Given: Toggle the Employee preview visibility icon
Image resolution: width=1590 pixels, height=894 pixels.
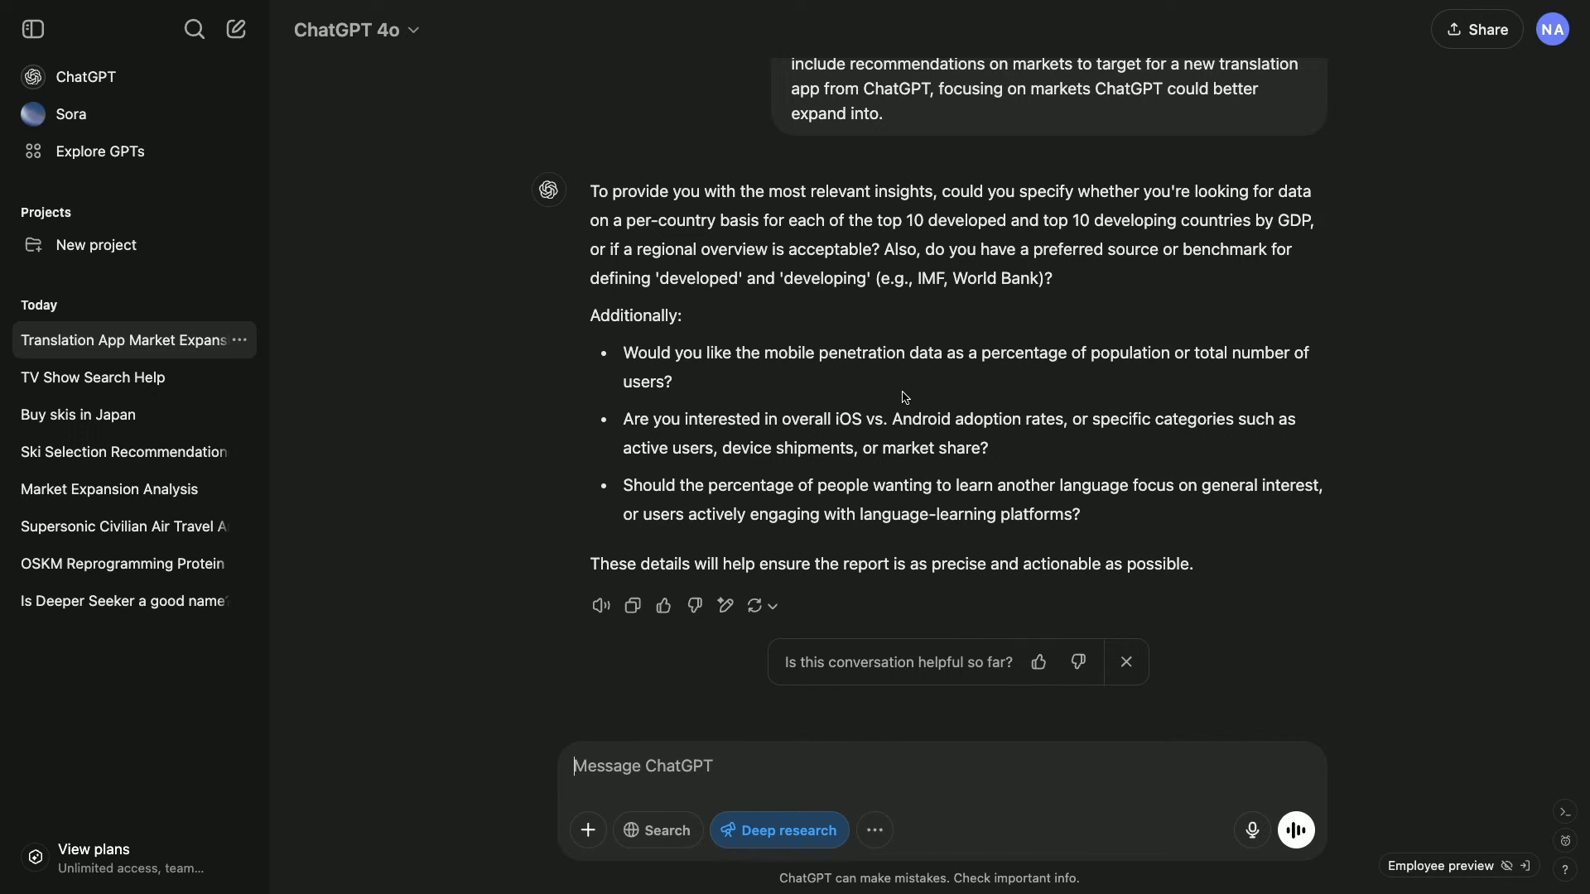Looking at the screenshot, I should pyautogui.click(x=1507, y=866).
